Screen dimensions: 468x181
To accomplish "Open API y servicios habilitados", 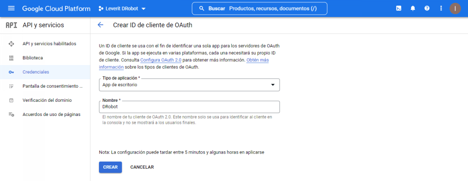I will (x=45, y=44).
